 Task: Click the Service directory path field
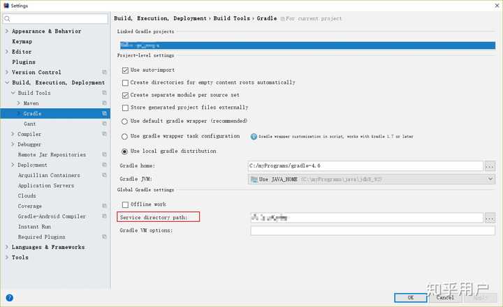[x=367, y=218]
